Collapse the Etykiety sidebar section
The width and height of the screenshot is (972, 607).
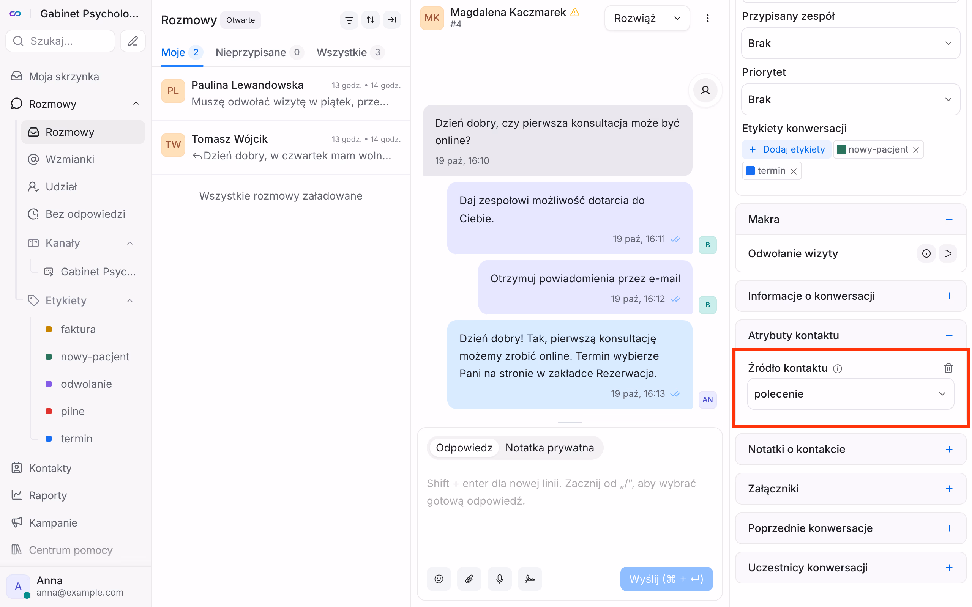[130, 301]
